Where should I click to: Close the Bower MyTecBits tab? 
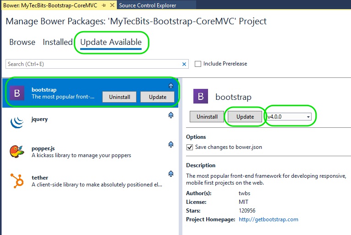pyautogui.click(x=112, y=5)
